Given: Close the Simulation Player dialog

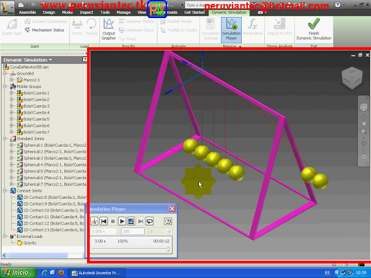Looking at the screenshot, I should click(172, 208).
